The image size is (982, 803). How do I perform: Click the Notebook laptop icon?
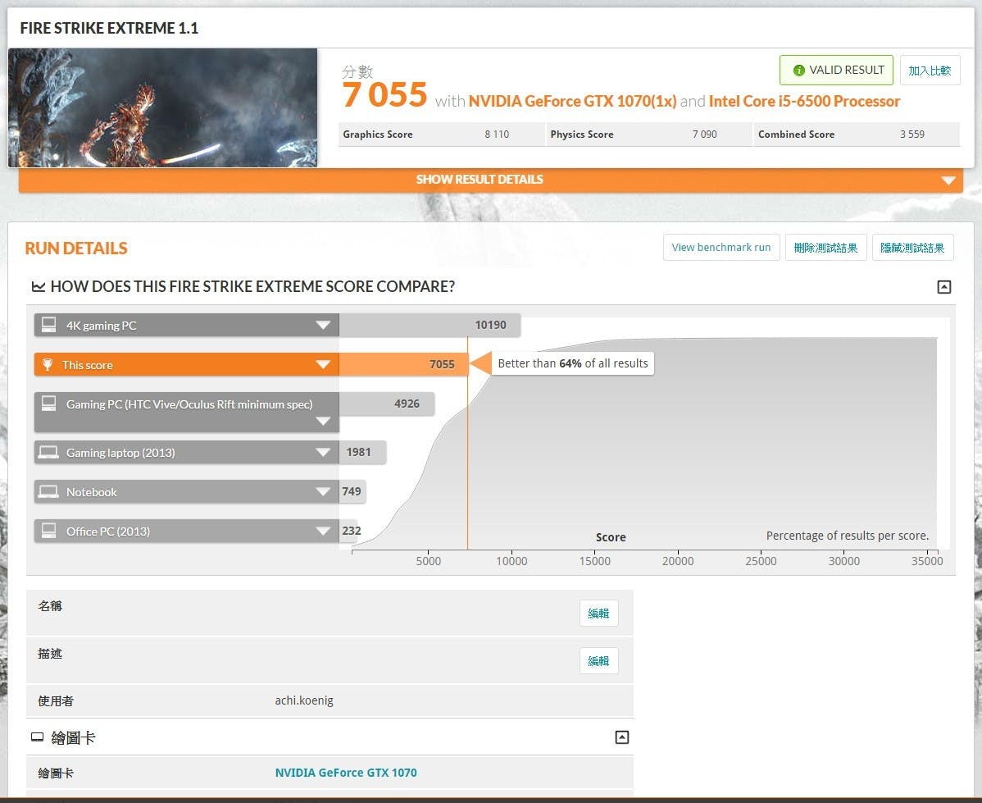point(48,492)
